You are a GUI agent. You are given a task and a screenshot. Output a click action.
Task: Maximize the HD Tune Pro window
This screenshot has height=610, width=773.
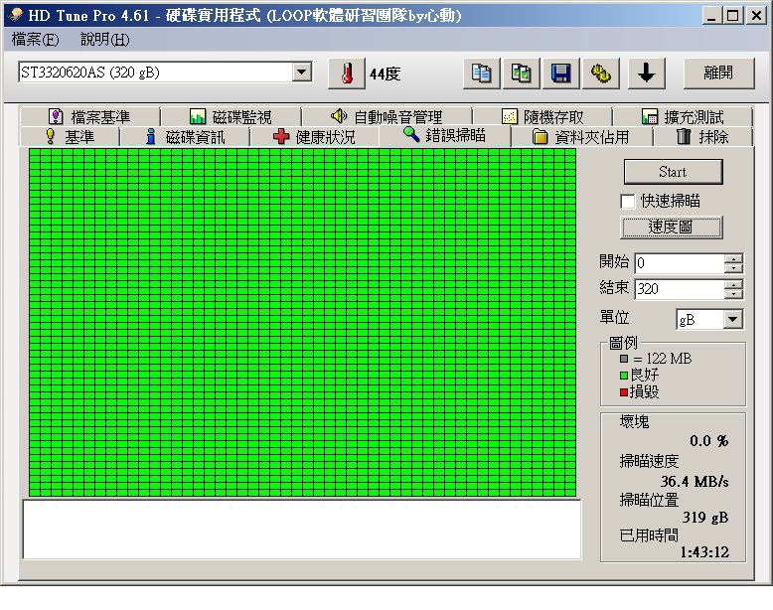pyautogui.click(x=733, y=15)
